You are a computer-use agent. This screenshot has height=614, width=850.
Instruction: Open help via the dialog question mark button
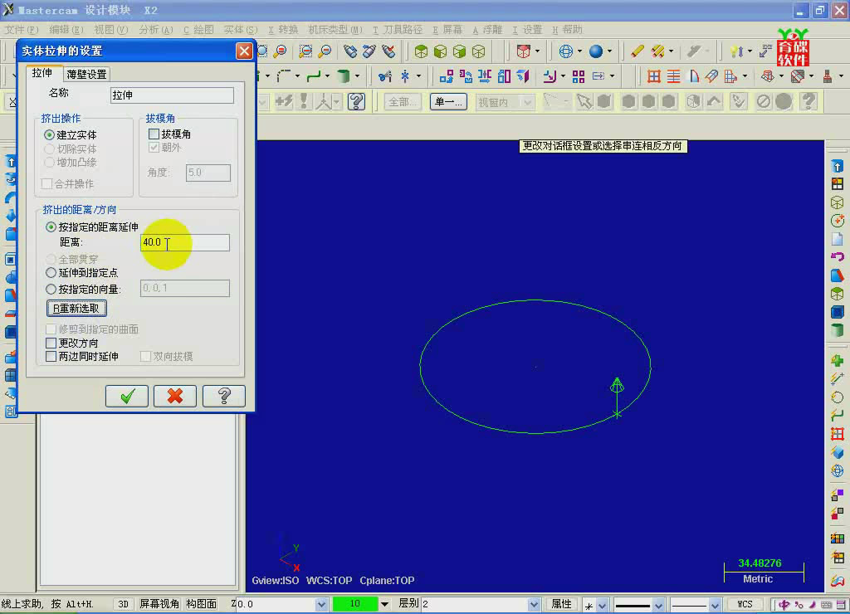click(224, 396)
